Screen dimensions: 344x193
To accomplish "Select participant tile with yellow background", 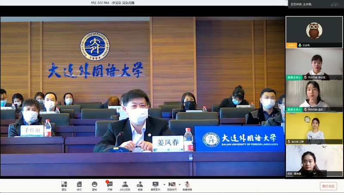I will [314, 128].
